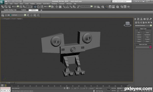Activate the Select Object tool
This screenshot has width=153, height=92.
point(21,7)
